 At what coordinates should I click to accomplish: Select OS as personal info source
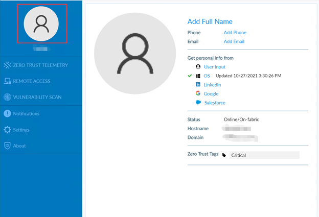click(x=207, y=76)
